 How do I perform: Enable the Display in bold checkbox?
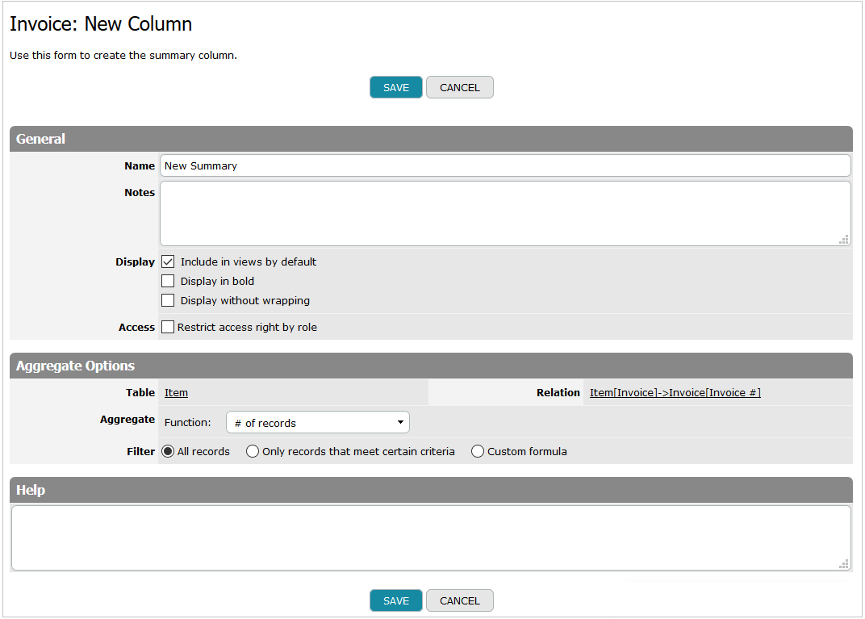coord(168,281)
